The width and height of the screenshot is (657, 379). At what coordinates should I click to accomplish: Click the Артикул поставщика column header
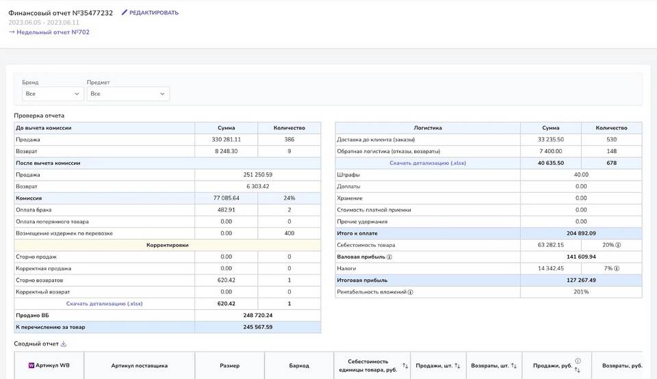tap(139, 366)
